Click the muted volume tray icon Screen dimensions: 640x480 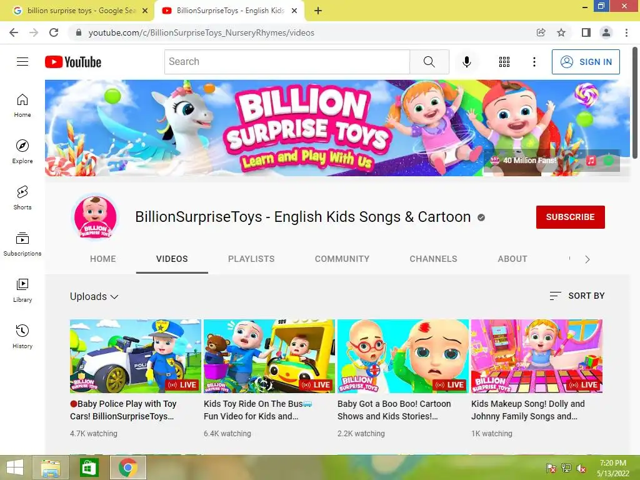pyautogui.click(x=581, y=468)
